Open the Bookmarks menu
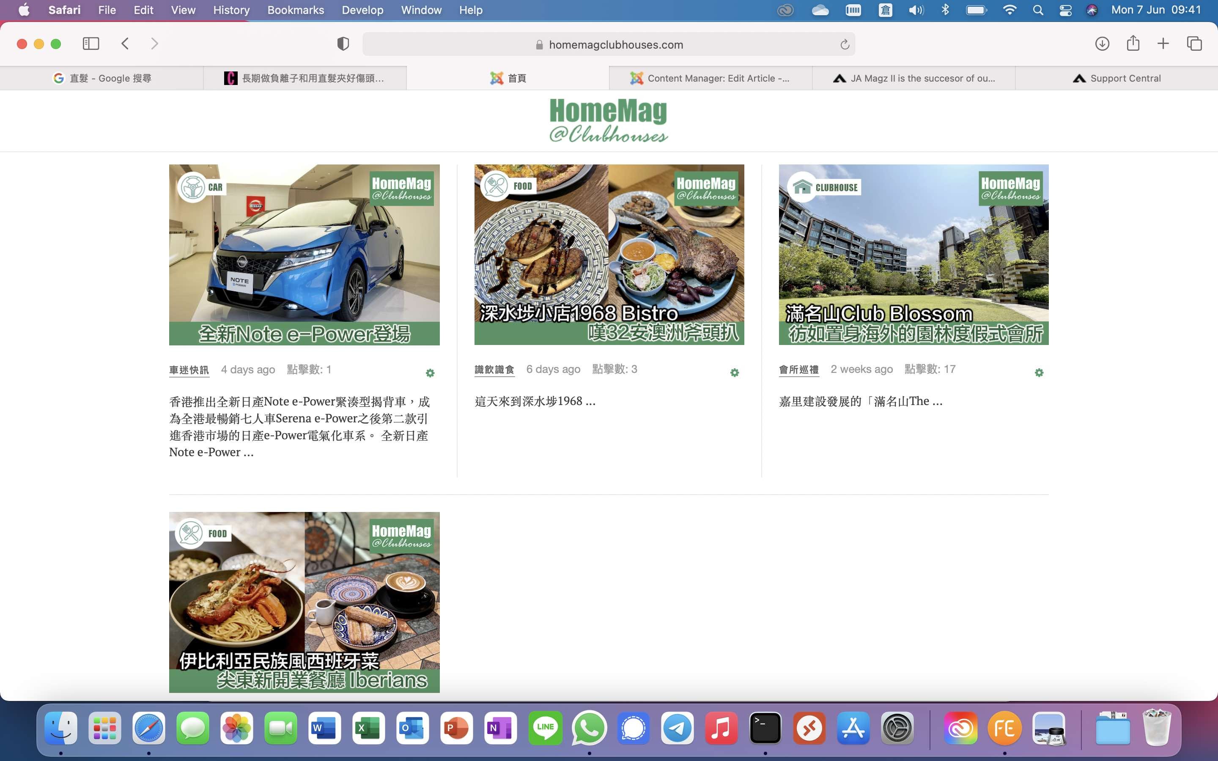 point(296,10)
